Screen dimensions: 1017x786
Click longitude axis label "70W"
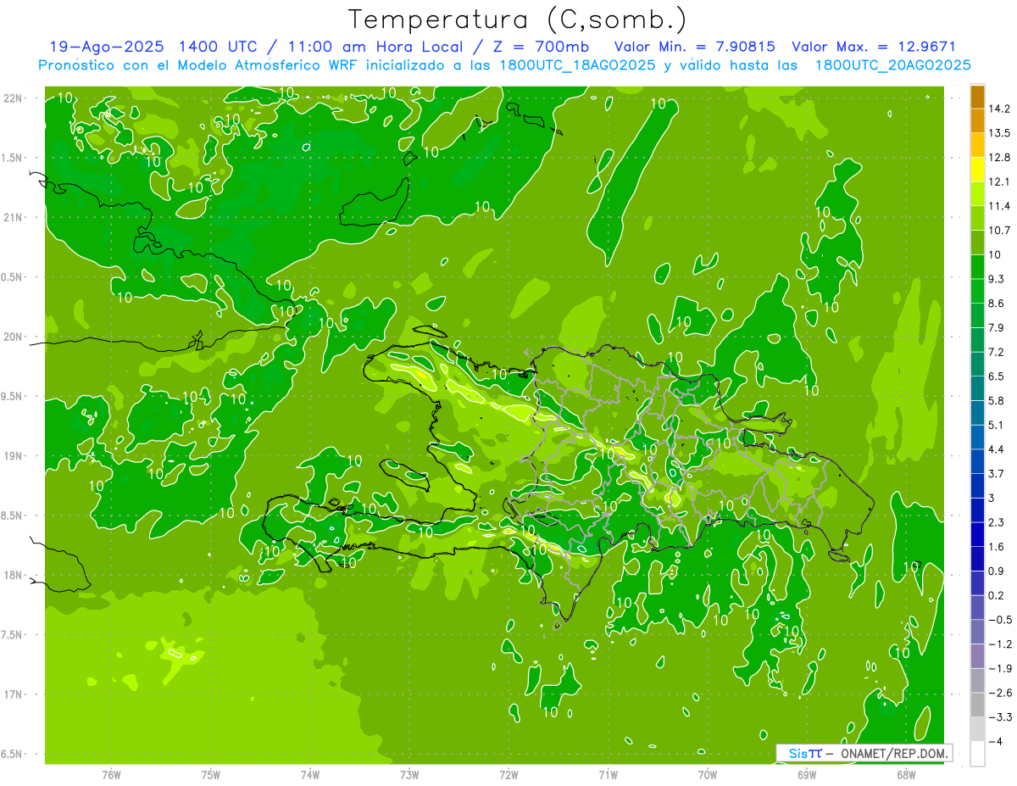(x=708, y=774)
